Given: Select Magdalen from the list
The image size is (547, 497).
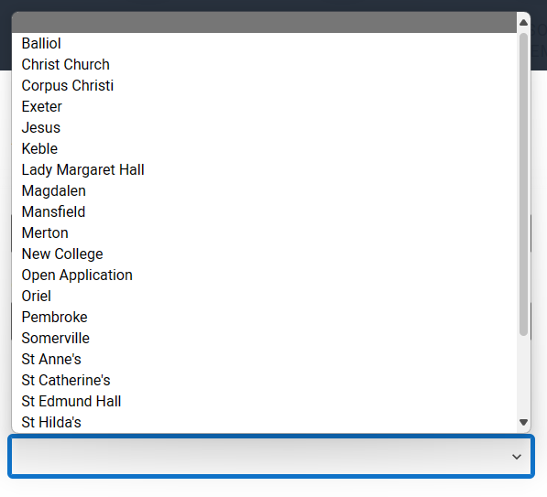Looking at the screenshot, I should click(264, 190).
